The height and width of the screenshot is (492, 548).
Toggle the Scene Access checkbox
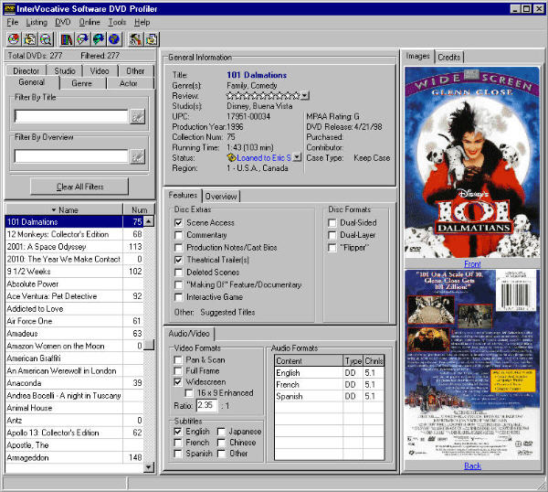click(x=178, y=222)
